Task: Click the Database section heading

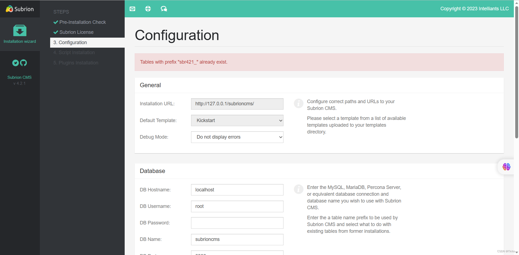Action: [153, 171]
